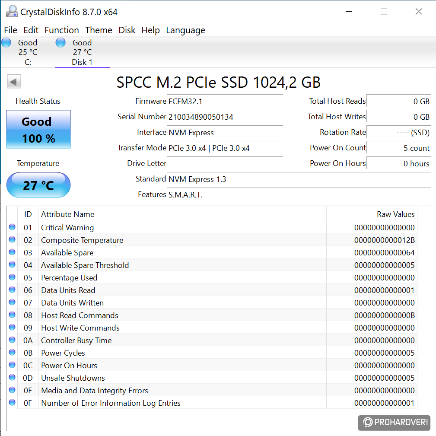Click status orb beside Power On Hours row 0C
Image resolution: width=436 pixels, height=436 pixels.
(12, 365)
